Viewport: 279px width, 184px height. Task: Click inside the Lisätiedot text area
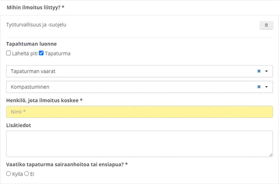coord(140,144)
